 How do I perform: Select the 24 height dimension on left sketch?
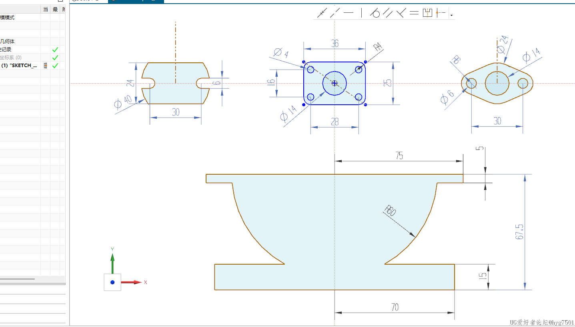(x=130, y=83)
